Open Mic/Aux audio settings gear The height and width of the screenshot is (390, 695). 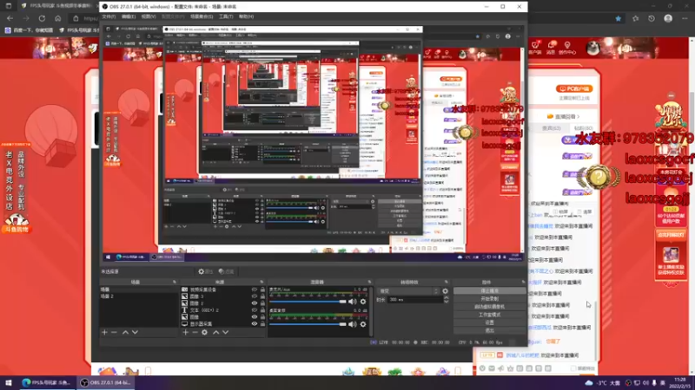click(x=363, y=302)
